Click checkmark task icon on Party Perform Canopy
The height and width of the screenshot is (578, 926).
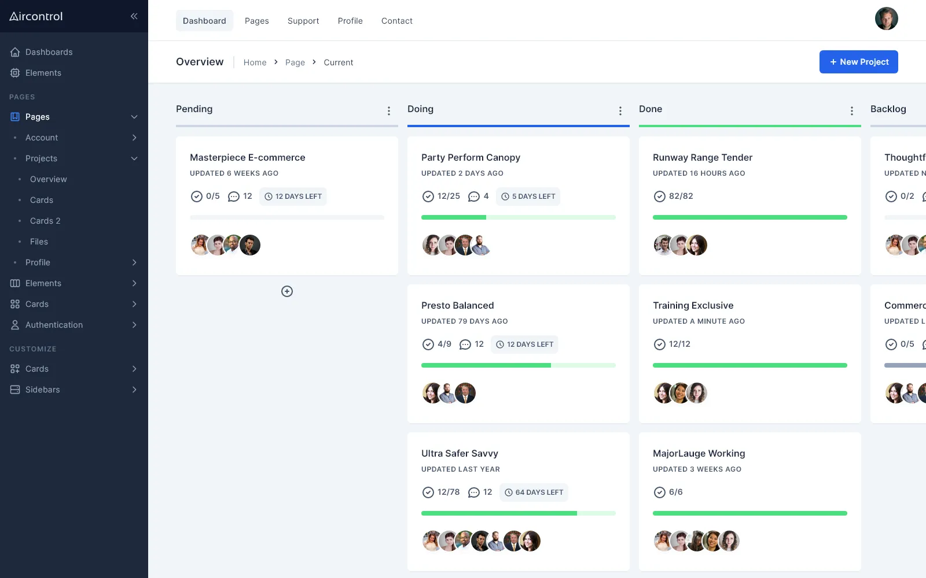[x=428, y=197]
